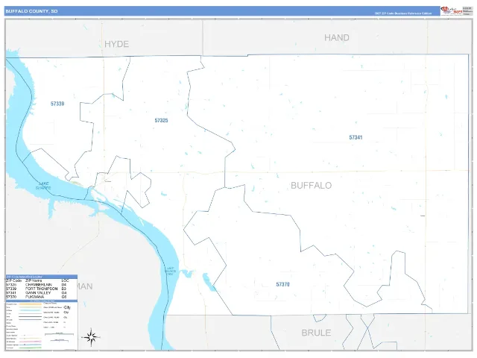Select ZIP code label 57370

click(x=283, y=284)
